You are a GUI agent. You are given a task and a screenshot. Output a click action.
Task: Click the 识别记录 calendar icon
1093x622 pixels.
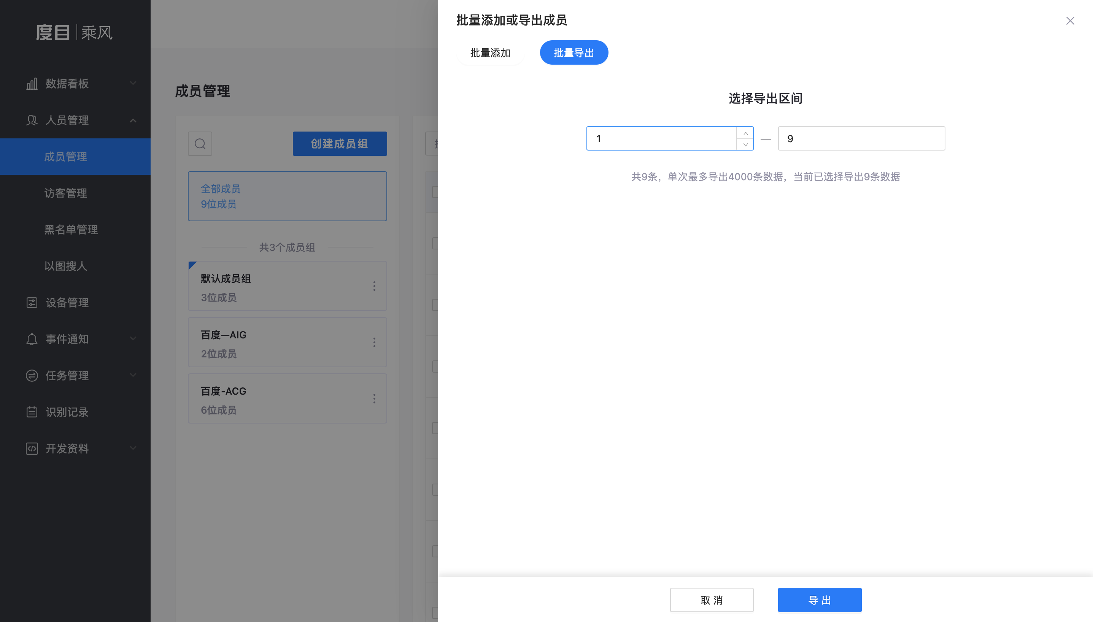point(32,412)
